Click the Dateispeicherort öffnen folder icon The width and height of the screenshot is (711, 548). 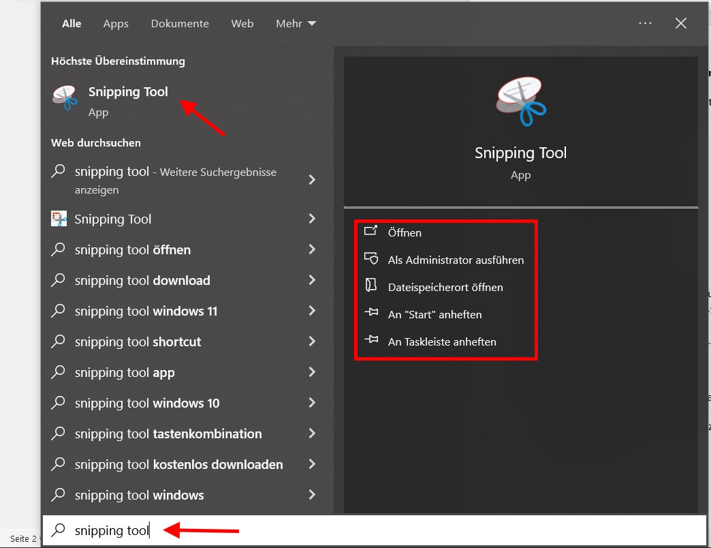[x=371, y=285]
